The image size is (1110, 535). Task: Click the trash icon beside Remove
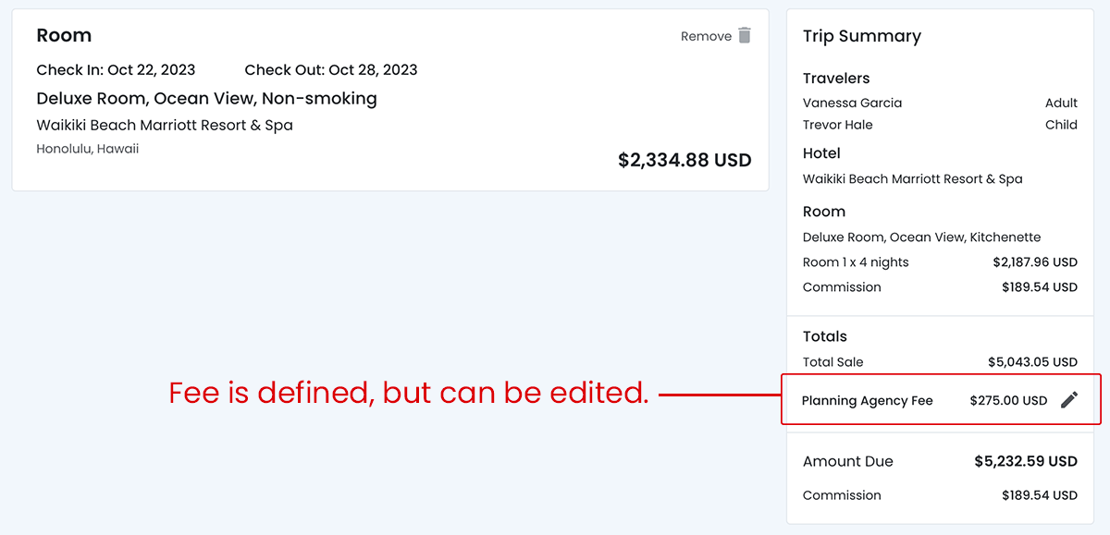tap(745, 35)
